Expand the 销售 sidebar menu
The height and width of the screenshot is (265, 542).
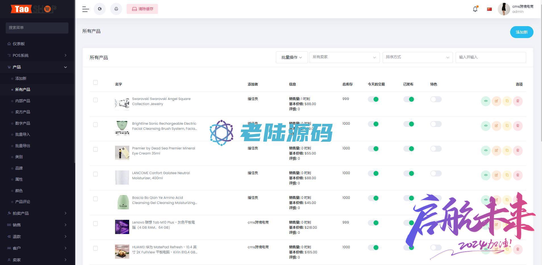pyautogui.click(x=37, y=225)
